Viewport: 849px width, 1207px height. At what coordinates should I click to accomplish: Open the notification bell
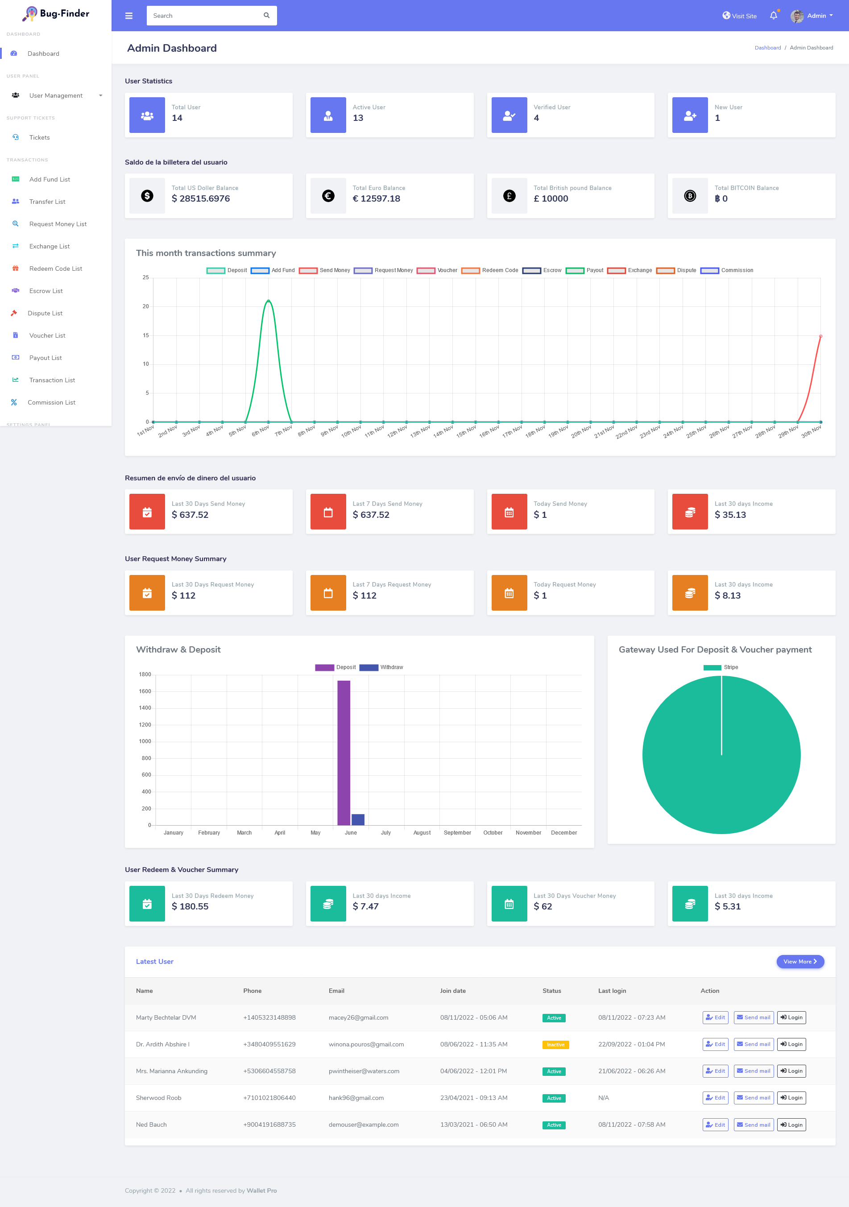[x=773, y=16]
